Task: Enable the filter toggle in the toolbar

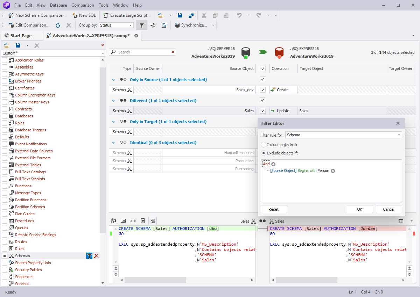Action: [x=142, y=25]
